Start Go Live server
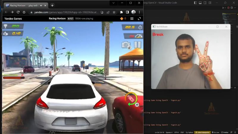Screen dimensions: 238x134 click(x=215, y=133)
